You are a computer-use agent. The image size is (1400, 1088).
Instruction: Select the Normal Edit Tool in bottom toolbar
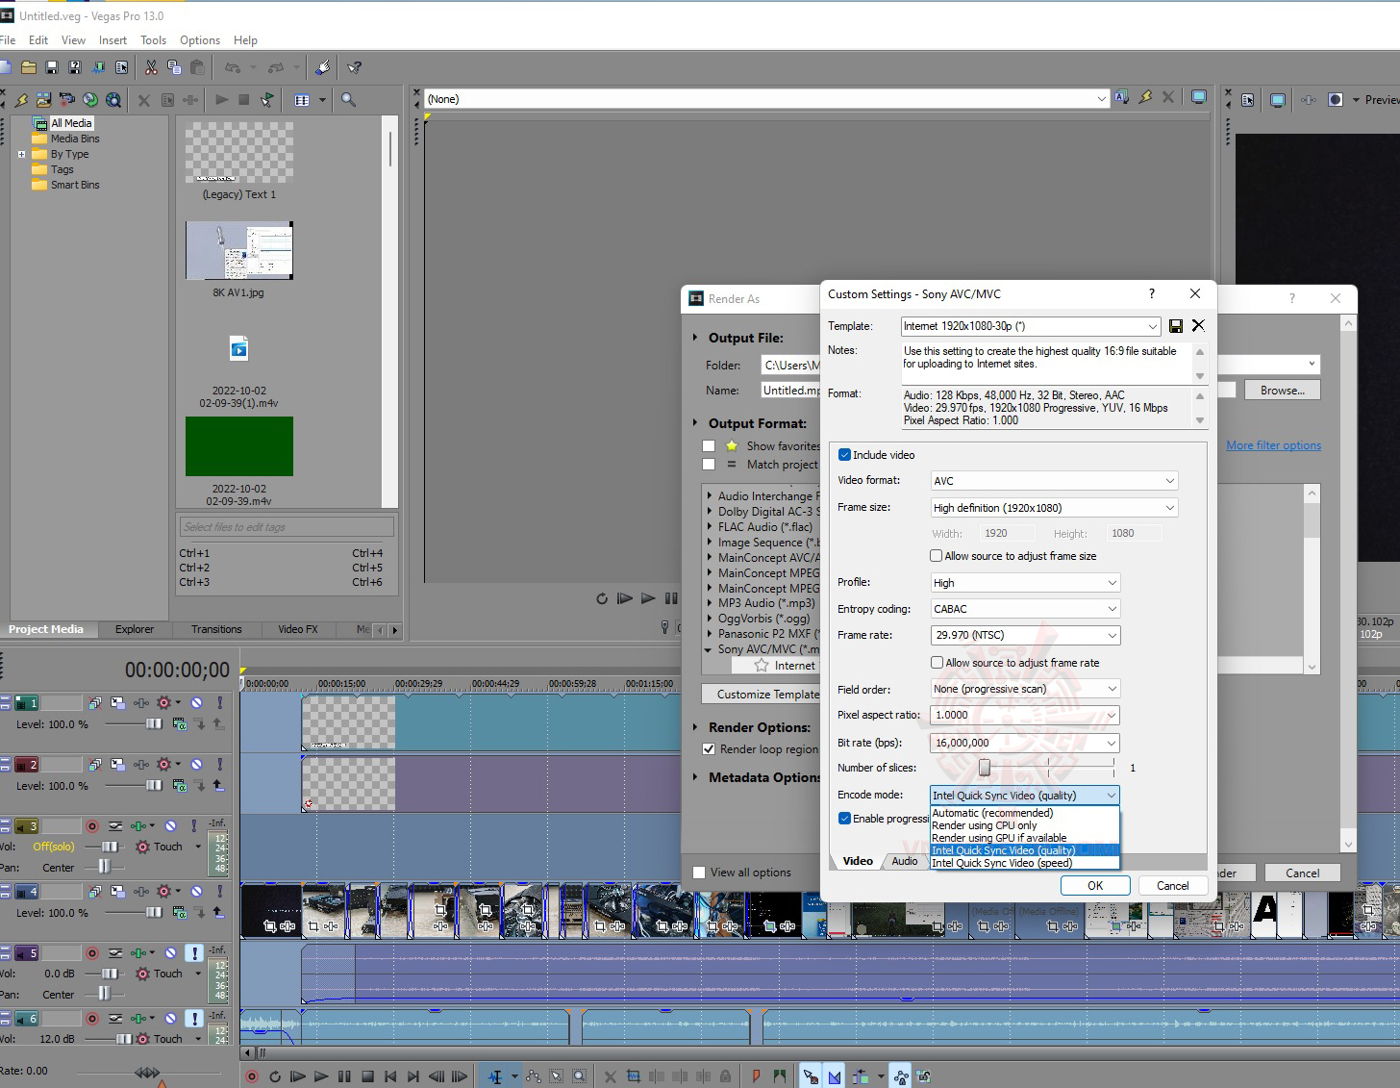[x=495, y=1076]
